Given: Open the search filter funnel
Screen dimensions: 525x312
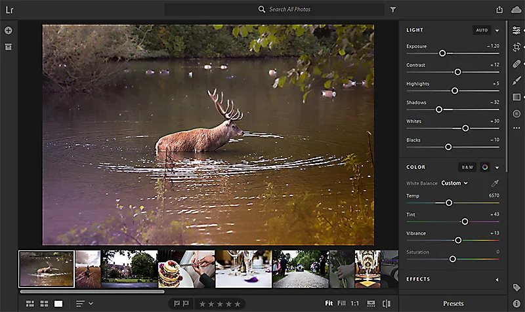Looking at the screenshot, I should click(x=393, y=10).
